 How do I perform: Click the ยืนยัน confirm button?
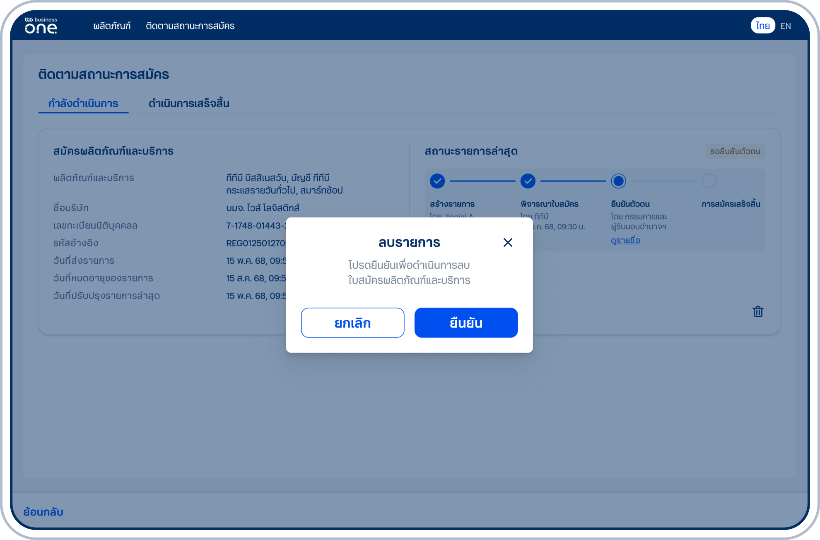[466, 323]
